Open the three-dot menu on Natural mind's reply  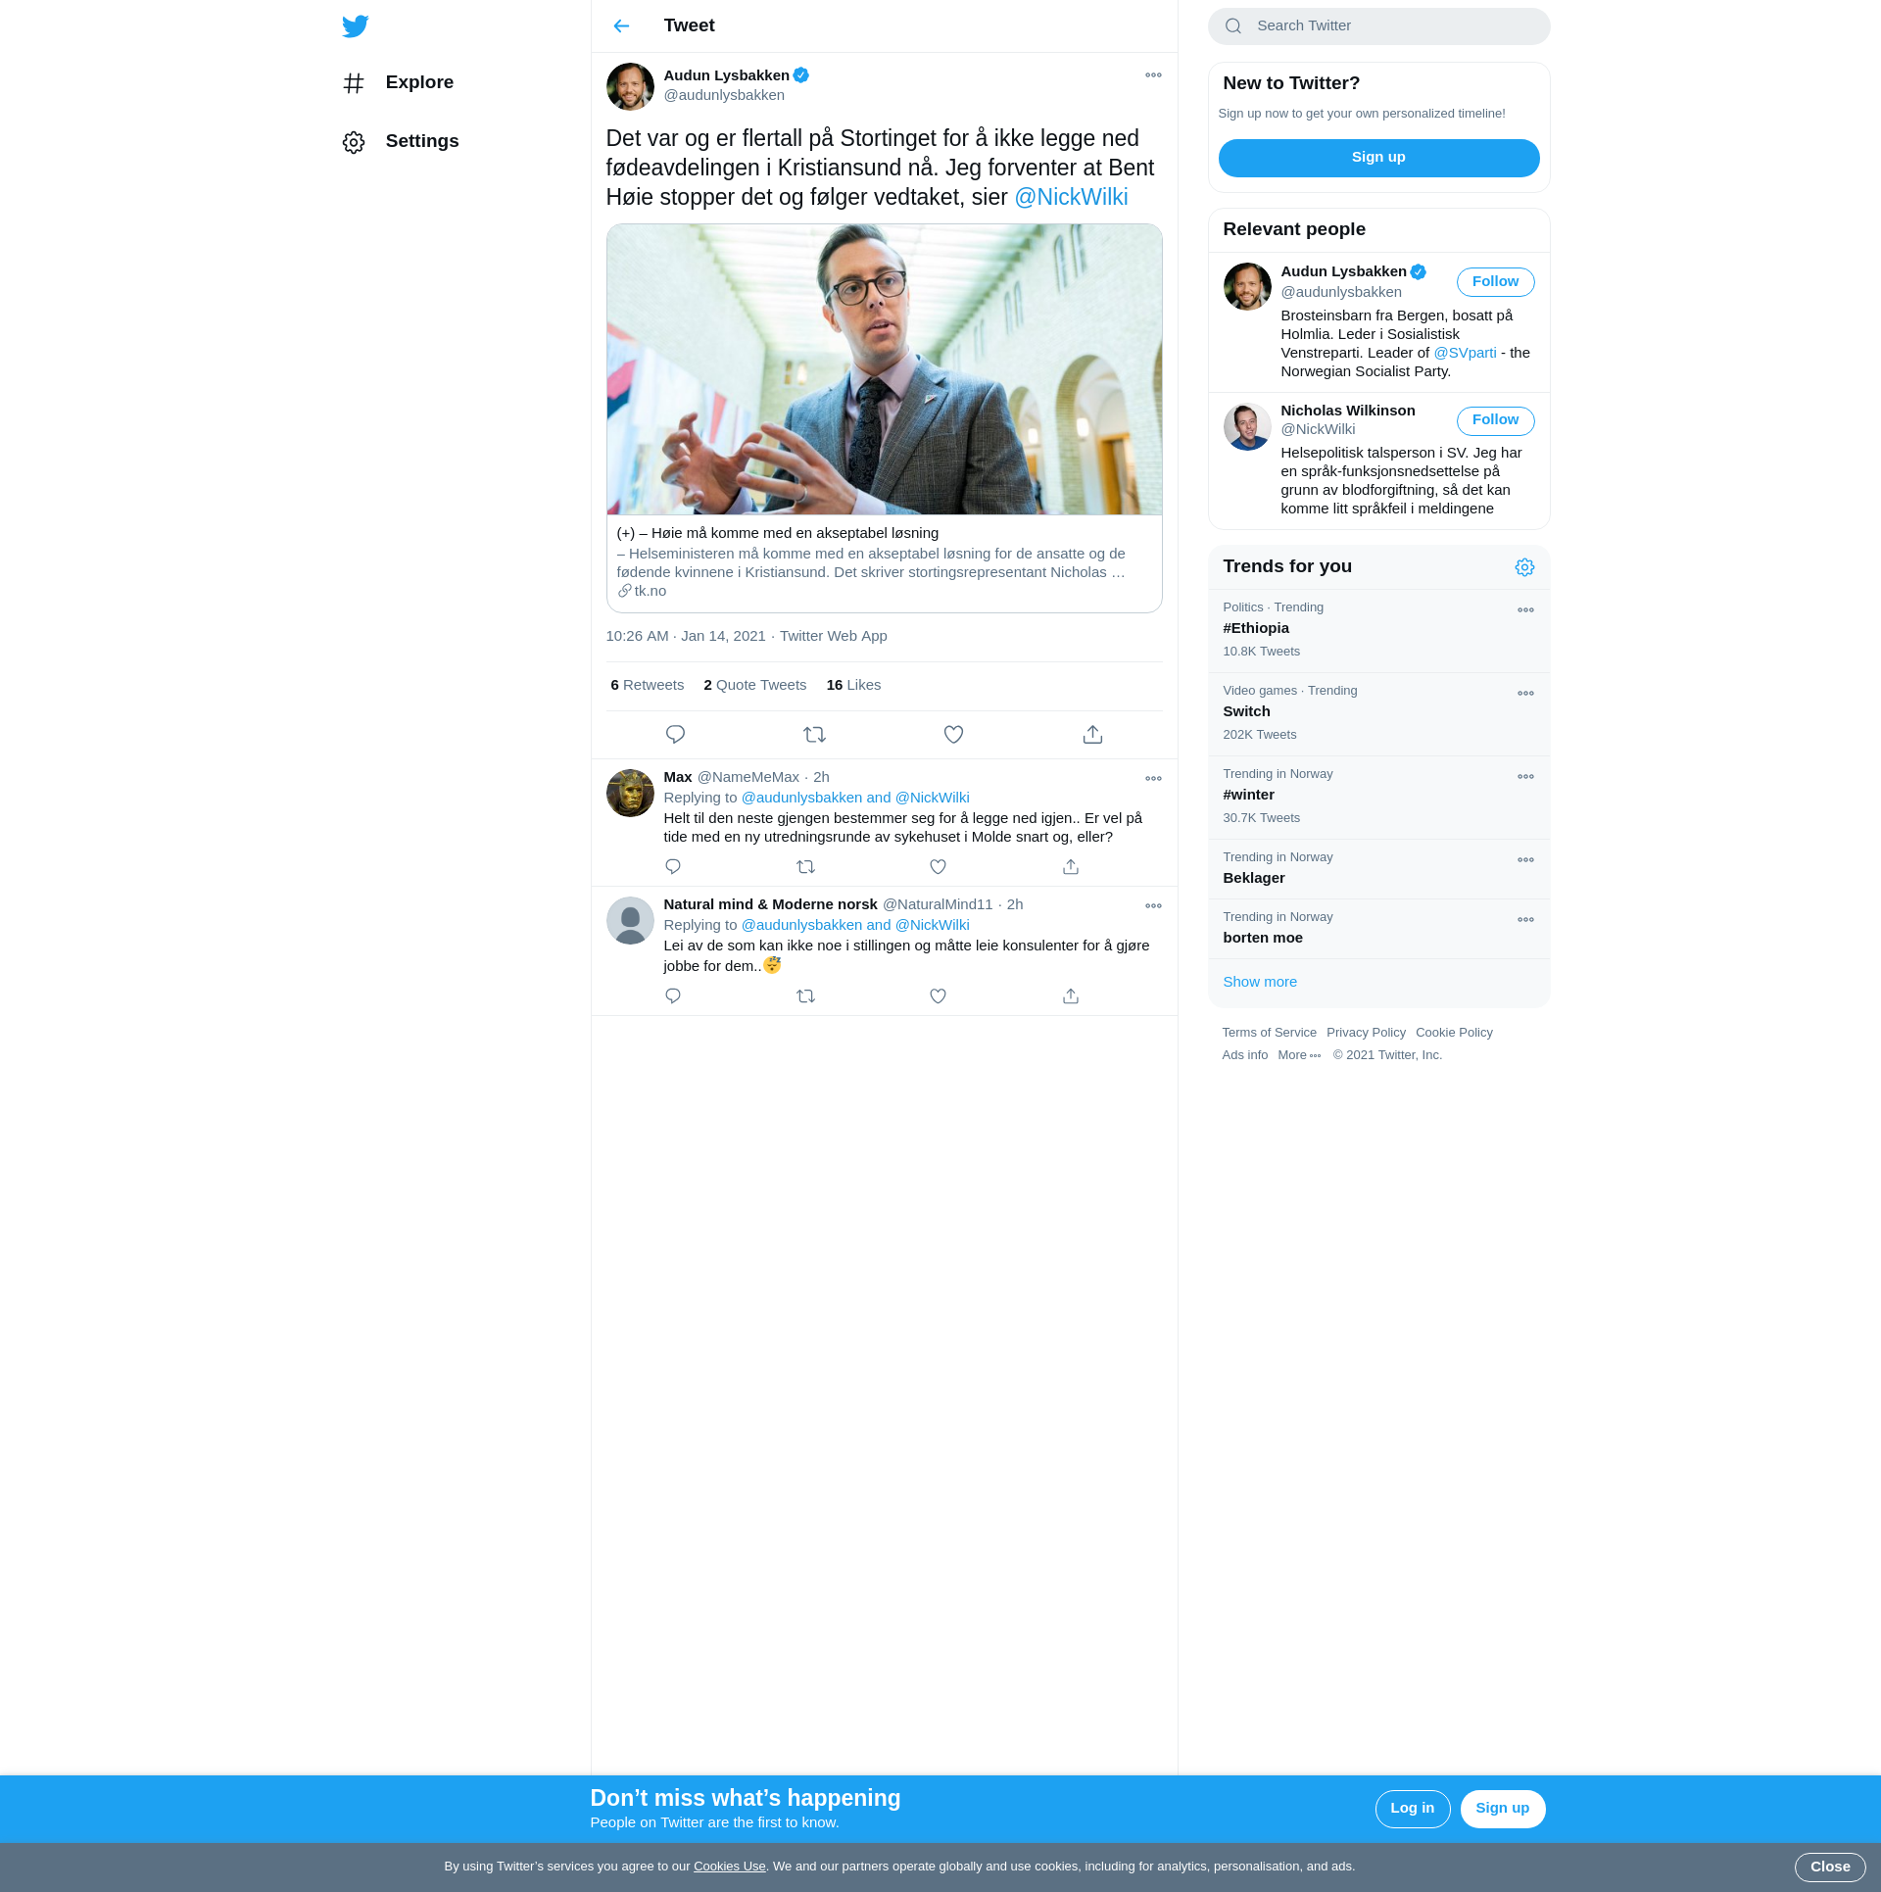click(1153, 906)
